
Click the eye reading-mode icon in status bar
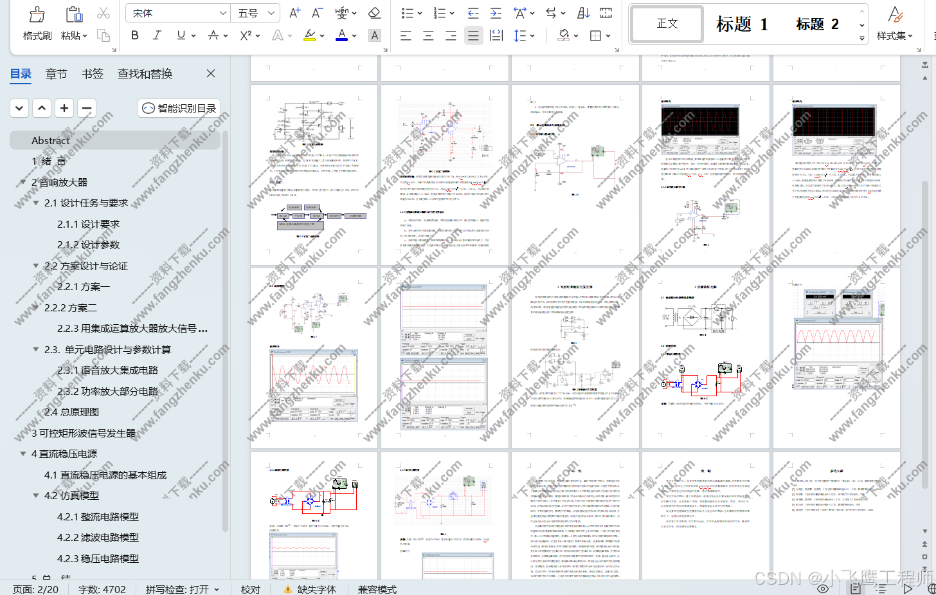[x=823, y=589]
